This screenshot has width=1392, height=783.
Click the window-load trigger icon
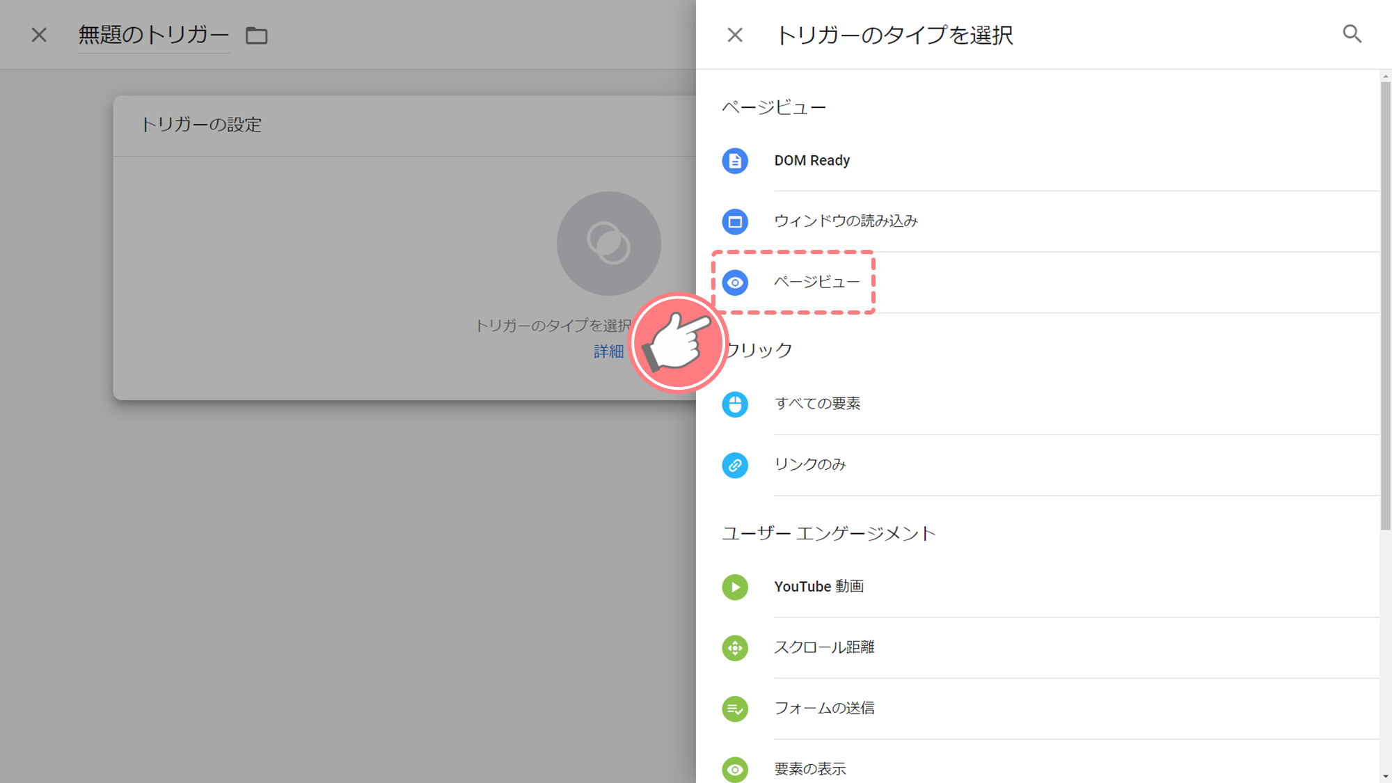(x=735, y=222)
